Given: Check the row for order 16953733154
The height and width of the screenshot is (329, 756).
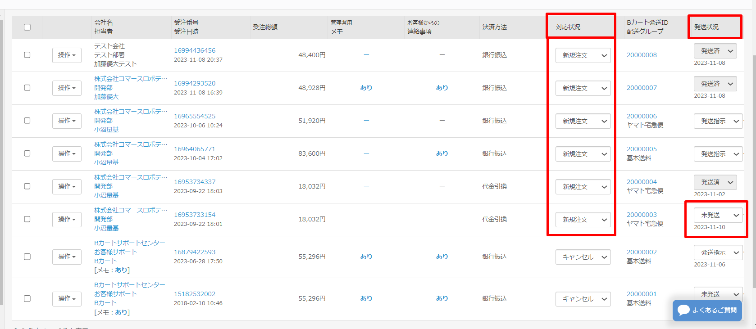Looking at the screenshot, I should [27, 219].
